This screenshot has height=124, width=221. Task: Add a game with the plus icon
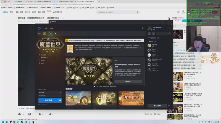[56, 33]
